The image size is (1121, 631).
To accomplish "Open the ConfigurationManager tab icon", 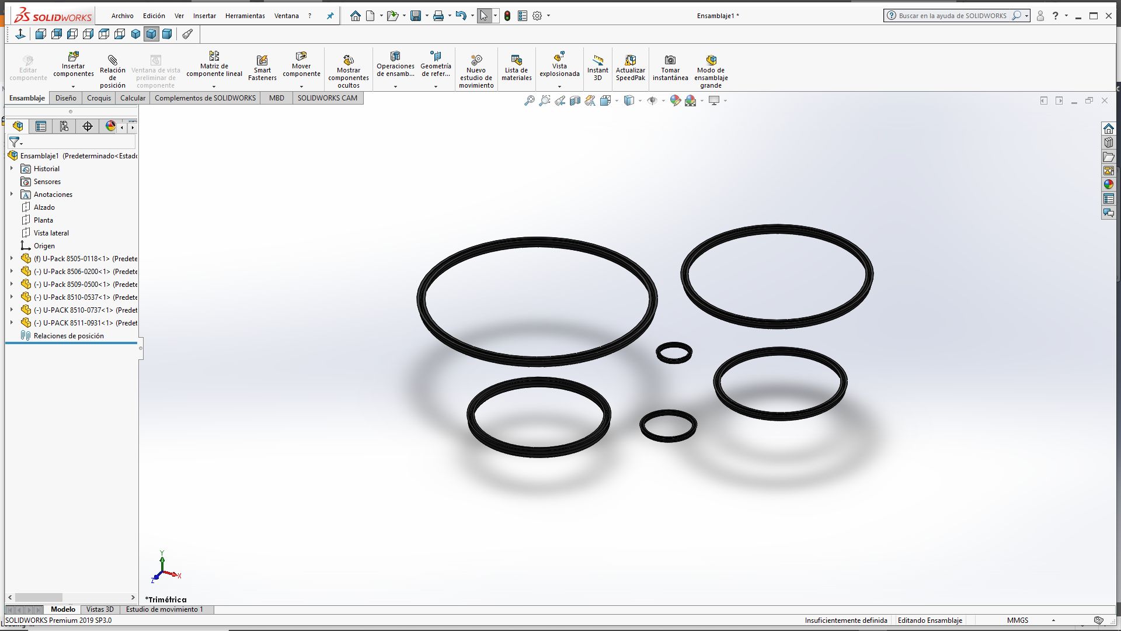I will point(64,126).
